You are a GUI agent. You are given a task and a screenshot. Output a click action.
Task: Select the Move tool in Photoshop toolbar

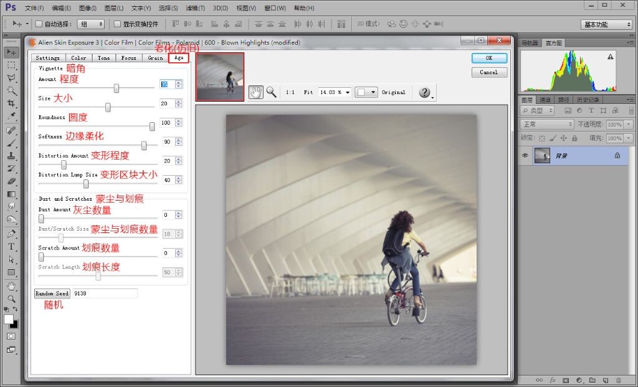pyautogui.click(x=11, y=52)
